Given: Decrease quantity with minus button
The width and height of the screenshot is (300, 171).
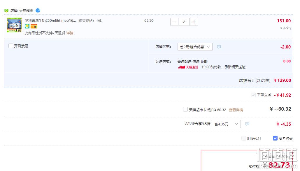Looking at the screenshot, I should coord(174,22).
